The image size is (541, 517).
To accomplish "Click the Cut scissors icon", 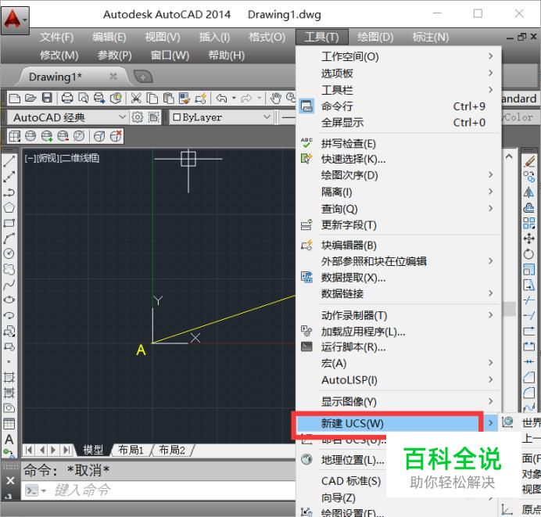I will (x=136, y=99).
